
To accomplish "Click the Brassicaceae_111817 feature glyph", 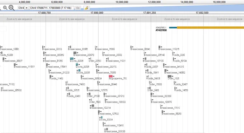I will (x=15, y=64).
